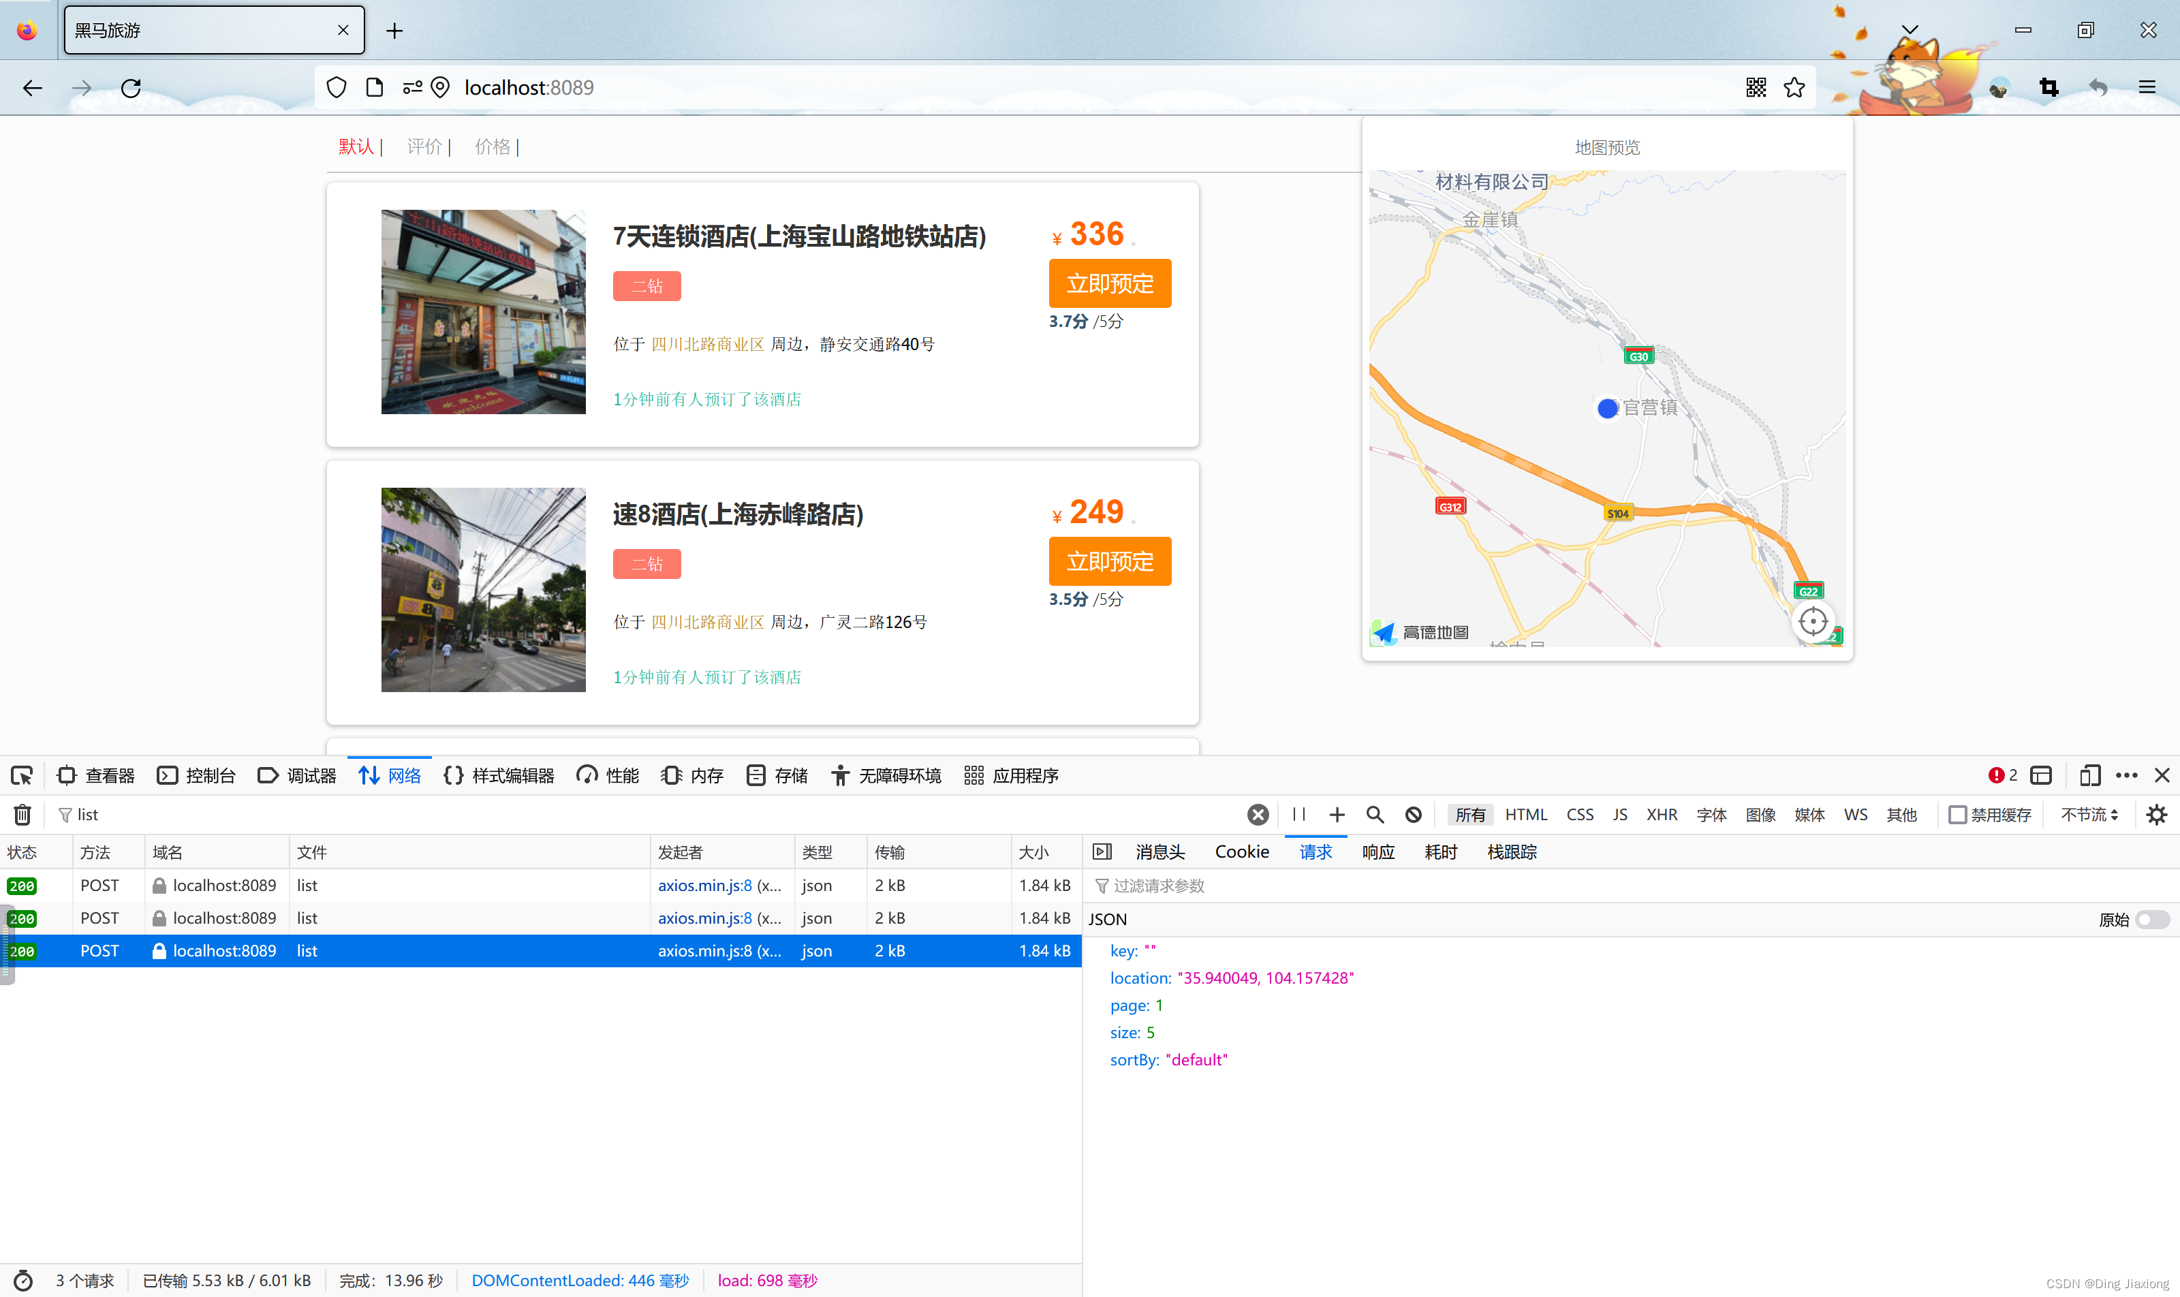Book the 速8酒店 with 立即预定

(x=1110, y=561)
